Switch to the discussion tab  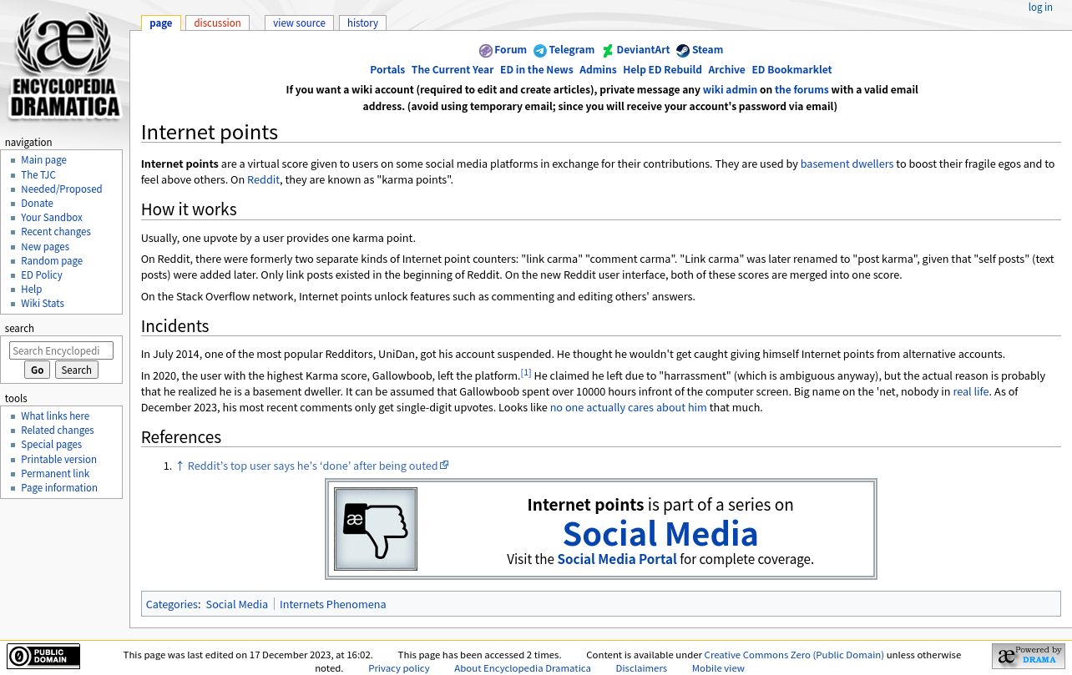[217, 23]
